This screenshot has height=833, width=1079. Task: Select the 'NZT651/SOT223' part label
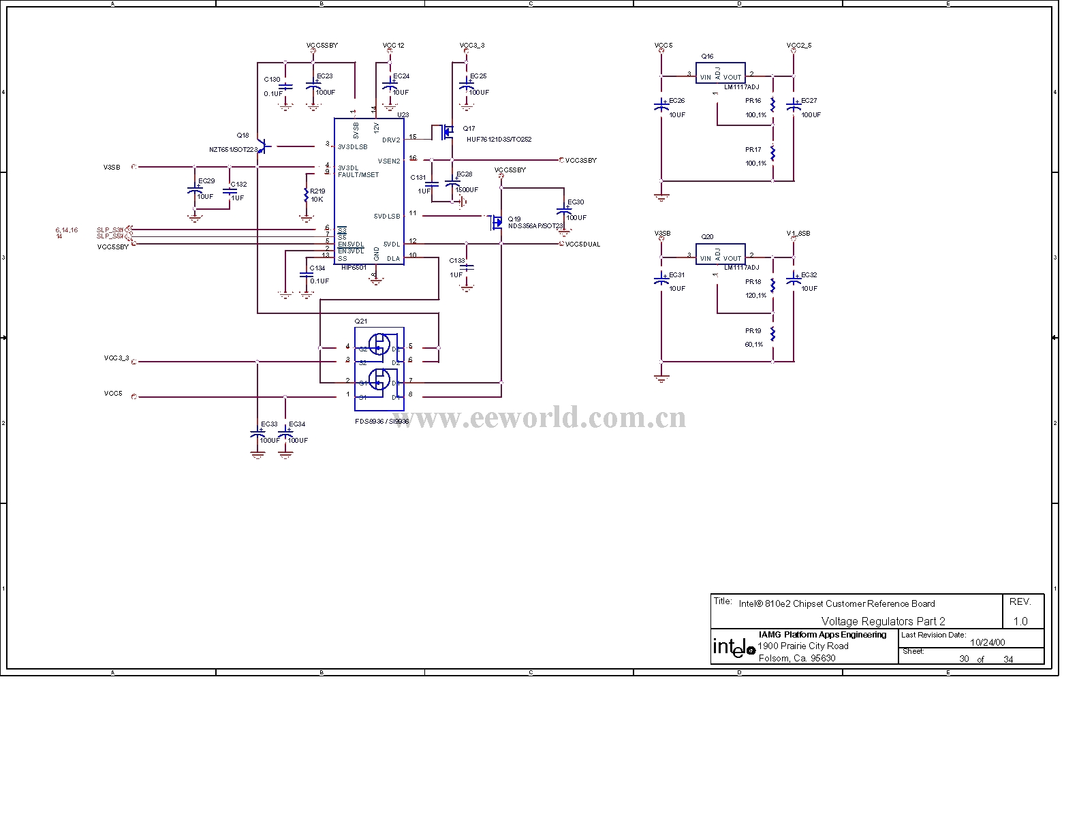[x=233, y=149]
